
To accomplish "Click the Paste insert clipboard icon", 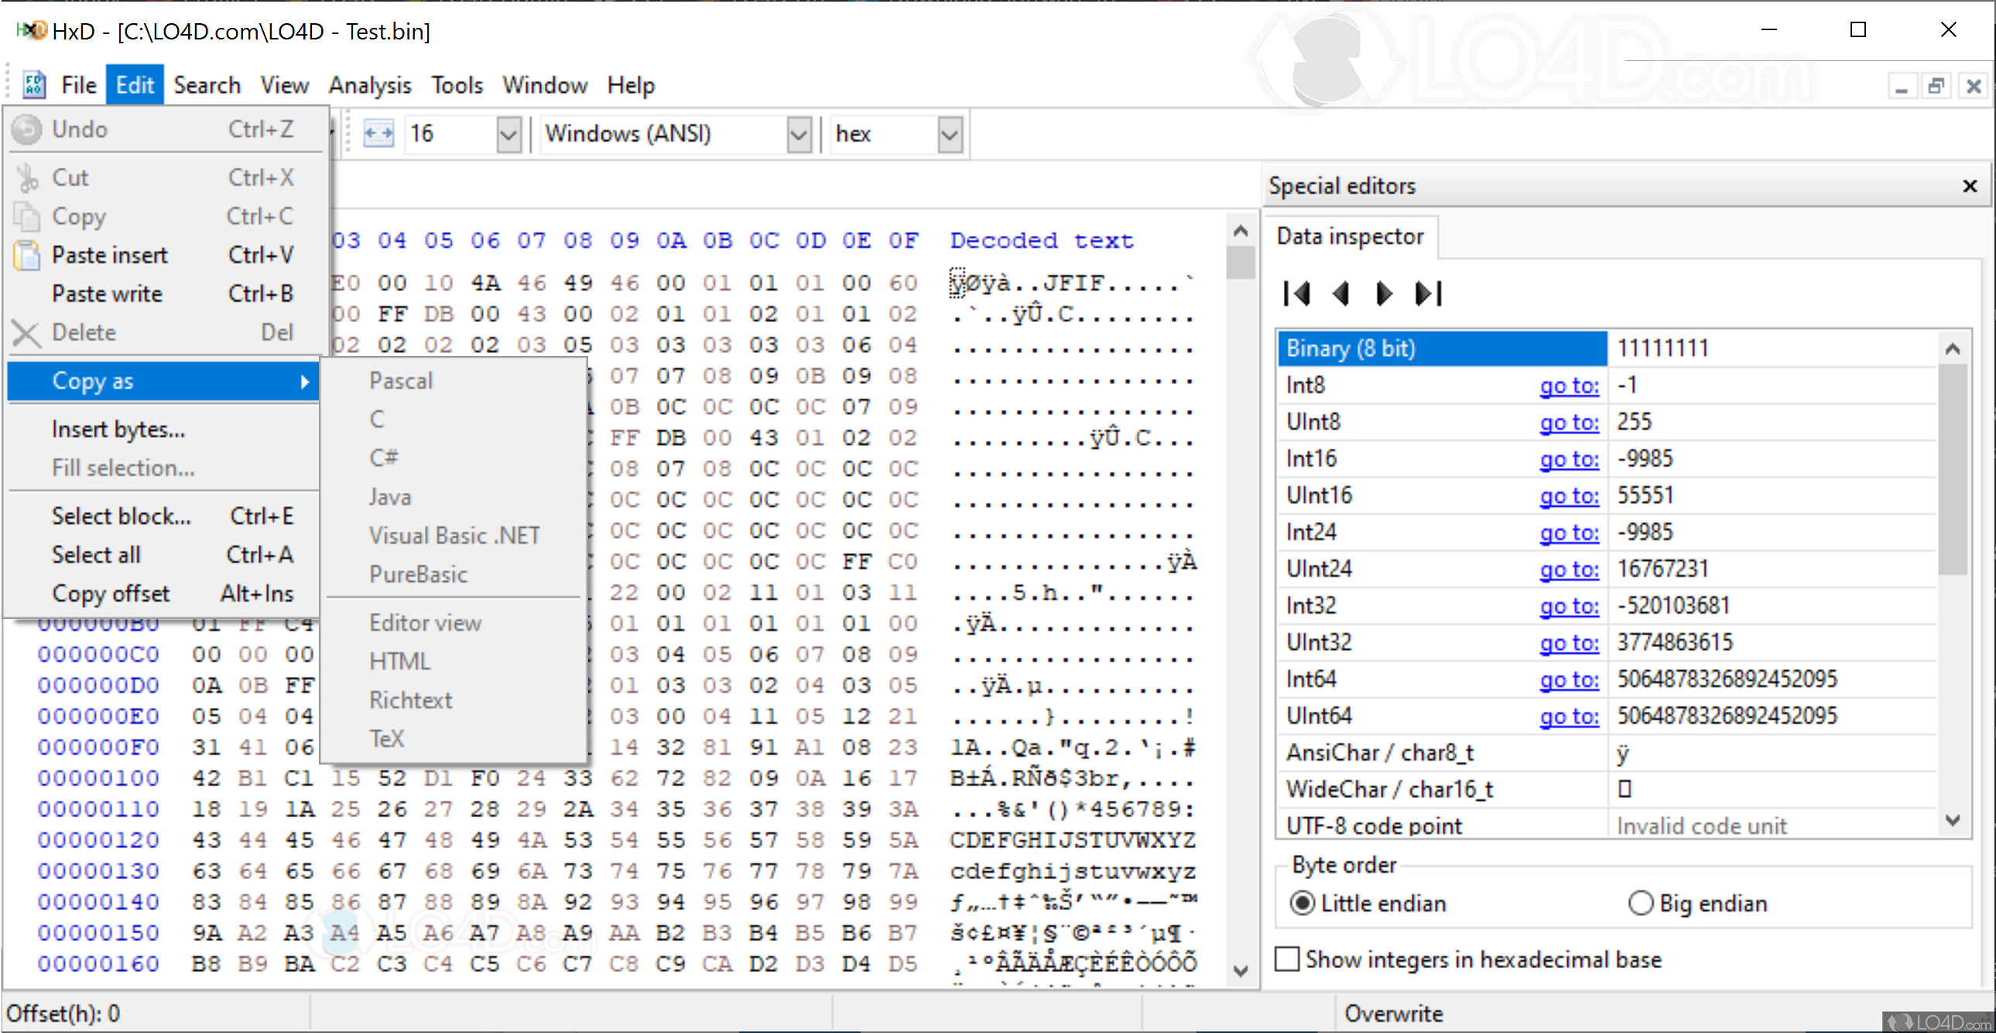I will tap(27, 255).
